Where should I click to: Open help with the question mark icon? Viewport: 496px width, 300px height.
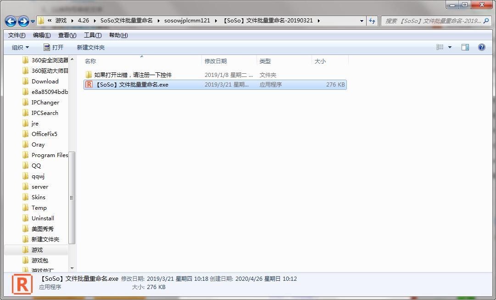coord(481,47)
